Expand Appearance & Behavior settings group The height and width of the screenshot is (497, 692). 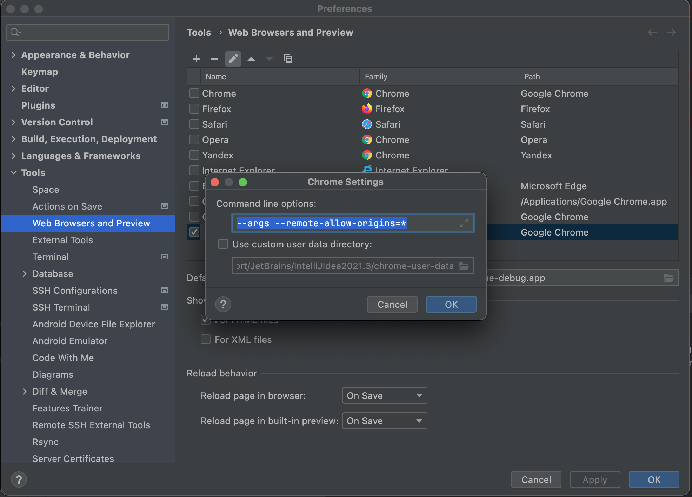point(13,55)
